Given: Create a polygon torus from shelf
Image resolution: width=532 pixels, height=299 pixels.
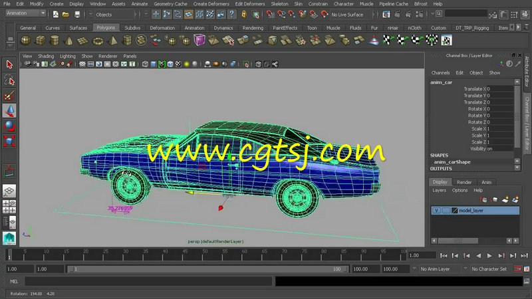Looking at the screenshot, I should tap(98, 41).
